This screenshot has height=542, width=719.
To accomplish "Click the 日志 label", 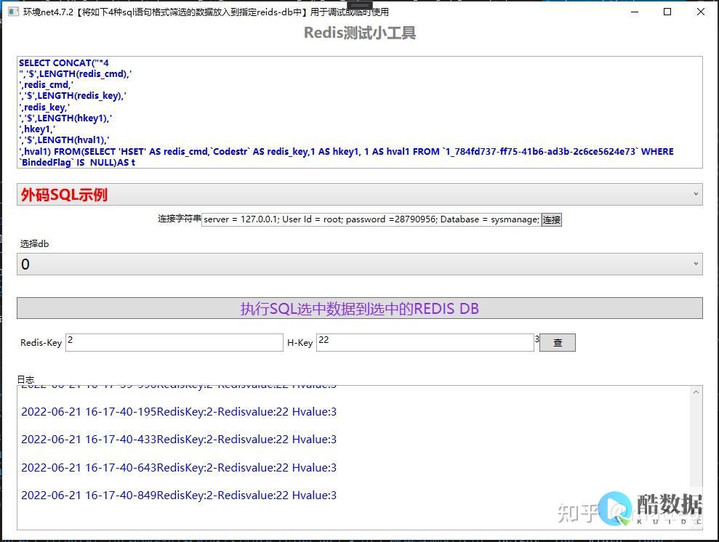I will tap(25, 379).
